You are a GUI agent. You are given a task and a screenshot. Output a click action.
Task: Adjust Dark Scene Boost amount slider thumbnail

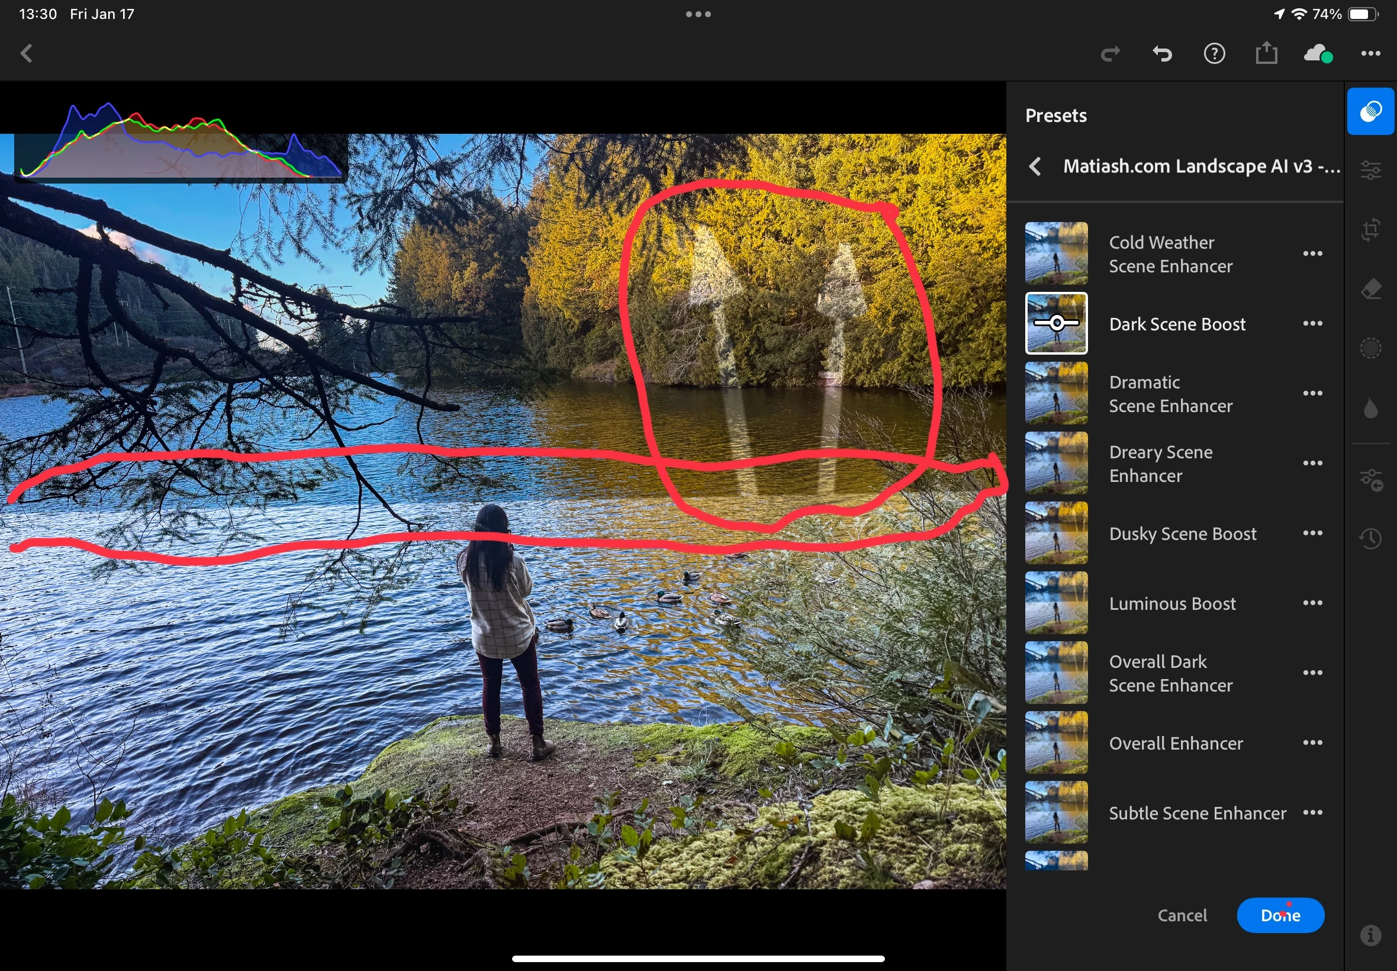1056,323
